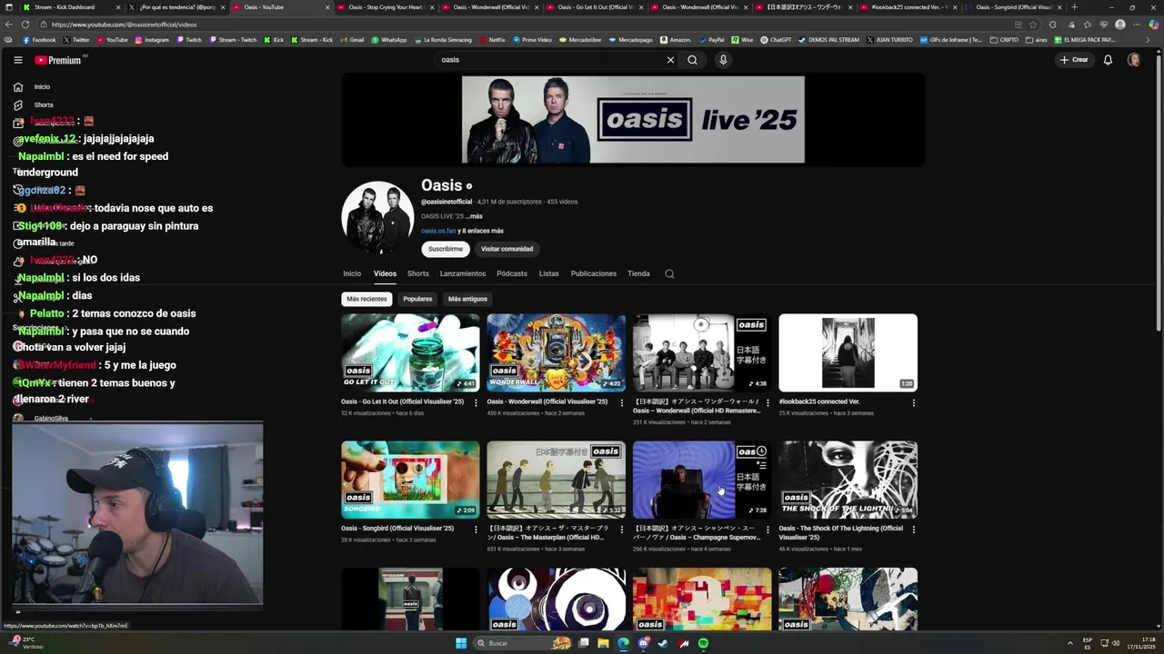This screenshot has height=654, width=1164.
Task: Open YouTube notifications bell
Action: pos(1108,60)
